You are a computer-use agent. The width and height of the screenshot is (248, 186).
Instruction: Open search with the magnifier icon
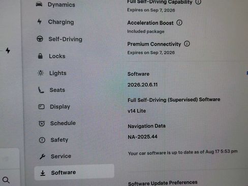[6, 180]
